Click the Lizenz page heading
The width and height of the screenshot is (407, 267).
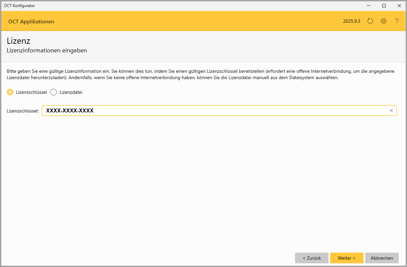[x=18, y=41]
